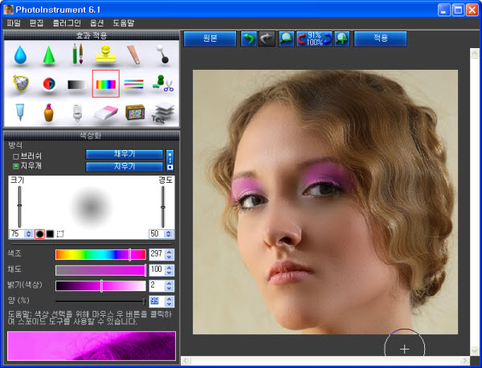Select the dodge pin tool
Image resolution: width=482 pixels, height=368 pixels.
coord(162,55)
